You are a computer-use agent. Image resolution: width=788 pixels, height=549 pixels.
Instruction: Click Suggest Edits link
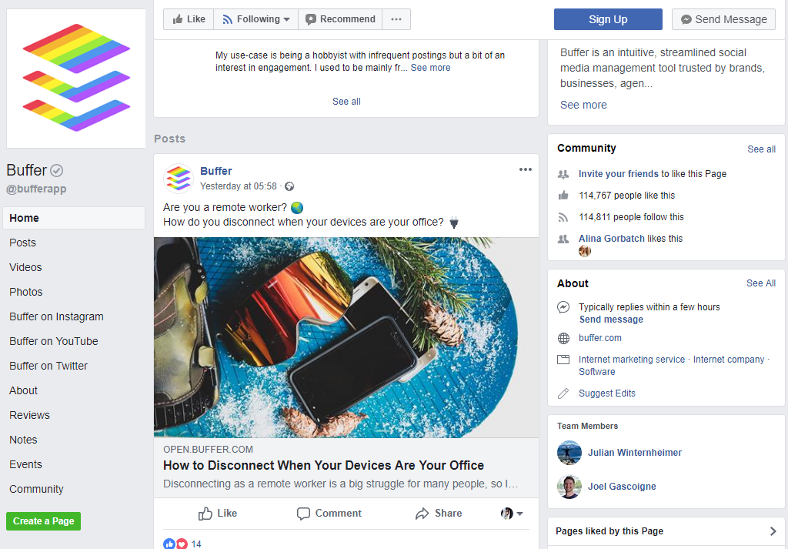pos(606,393)
